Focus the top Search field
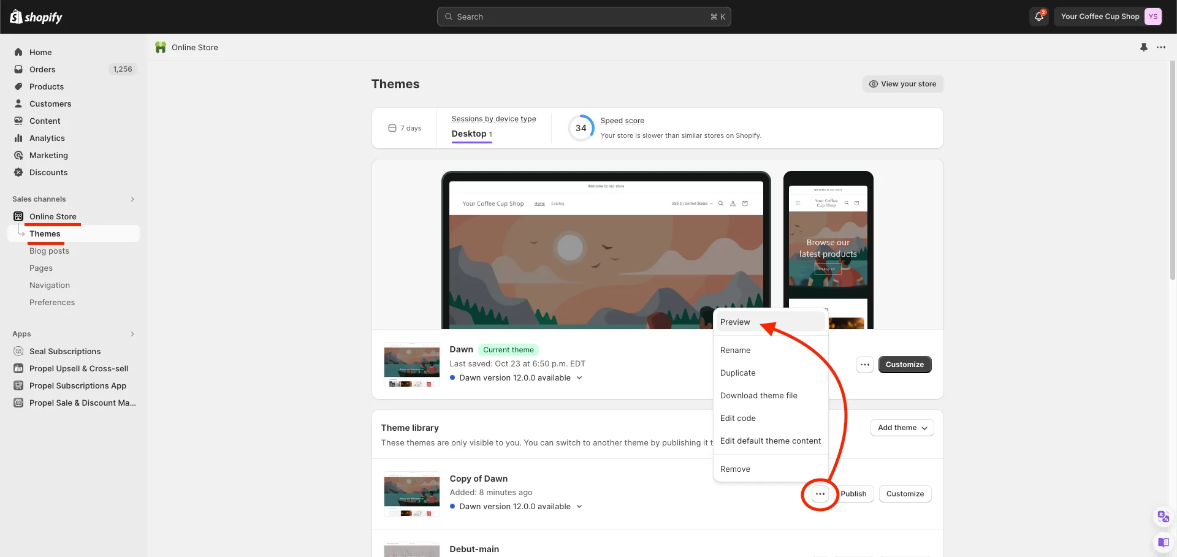This screenshot has width=1177, height=557. [584, 17]
